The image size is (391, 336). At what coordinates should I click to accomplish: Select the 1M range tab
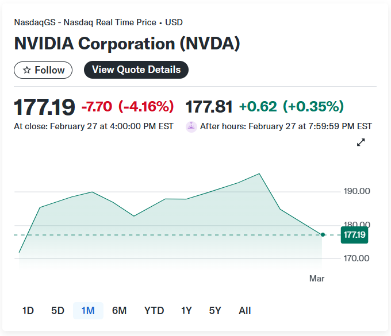pyautogui.click(x=88, y=311)
